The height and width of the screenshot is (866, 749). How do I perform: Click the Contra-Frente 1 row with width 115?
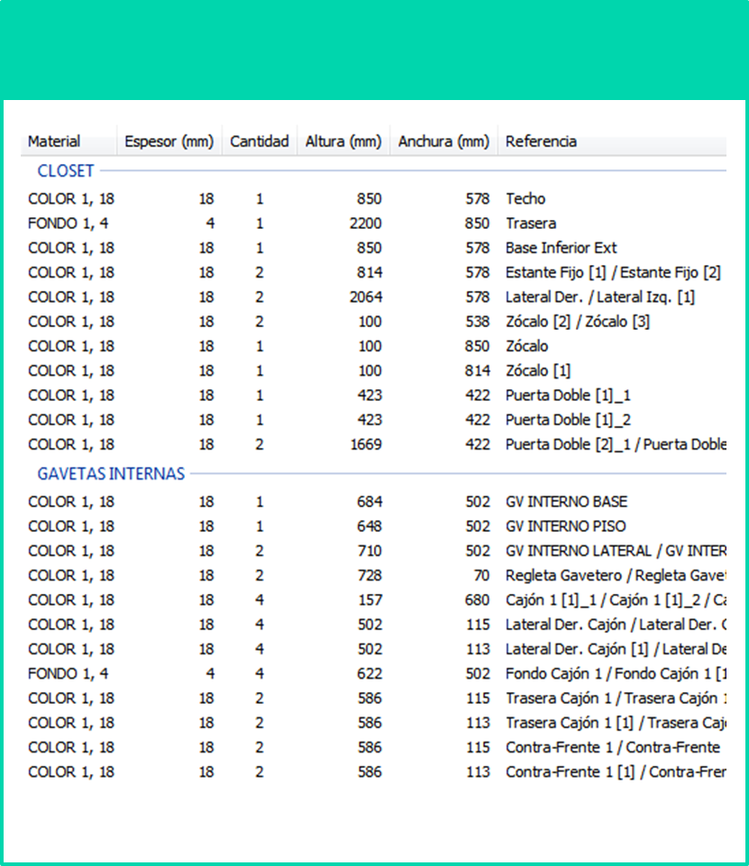click(x=373, y=747)
